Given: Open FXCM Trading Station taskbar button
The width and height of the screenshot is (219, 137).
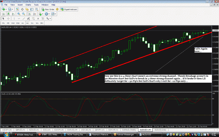Looking at the screenshot, I should (x=75, y=135).
